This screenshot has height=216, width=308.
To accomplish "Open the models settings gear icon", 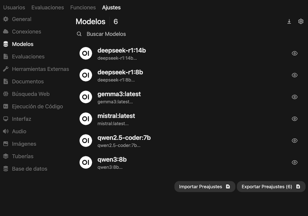I will point(301,21).
